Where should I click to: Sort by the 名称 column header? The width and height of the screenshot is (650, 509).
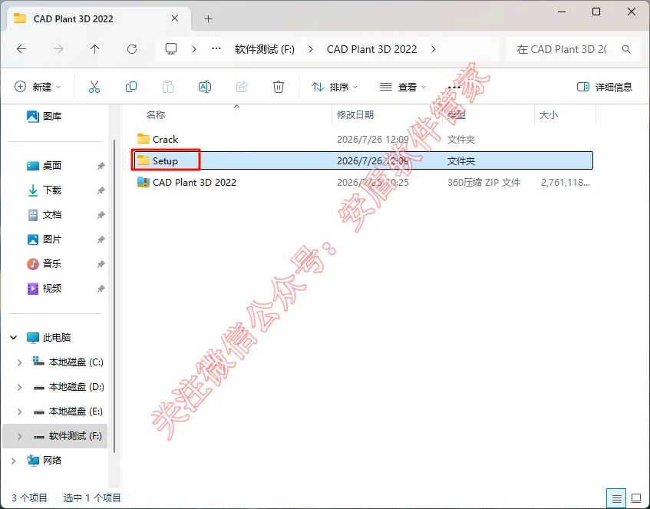(156, 115)
